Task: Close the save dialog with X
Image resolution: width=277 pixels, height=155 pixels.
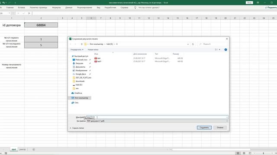Action: pyautogui.click(x=227, y=39)
